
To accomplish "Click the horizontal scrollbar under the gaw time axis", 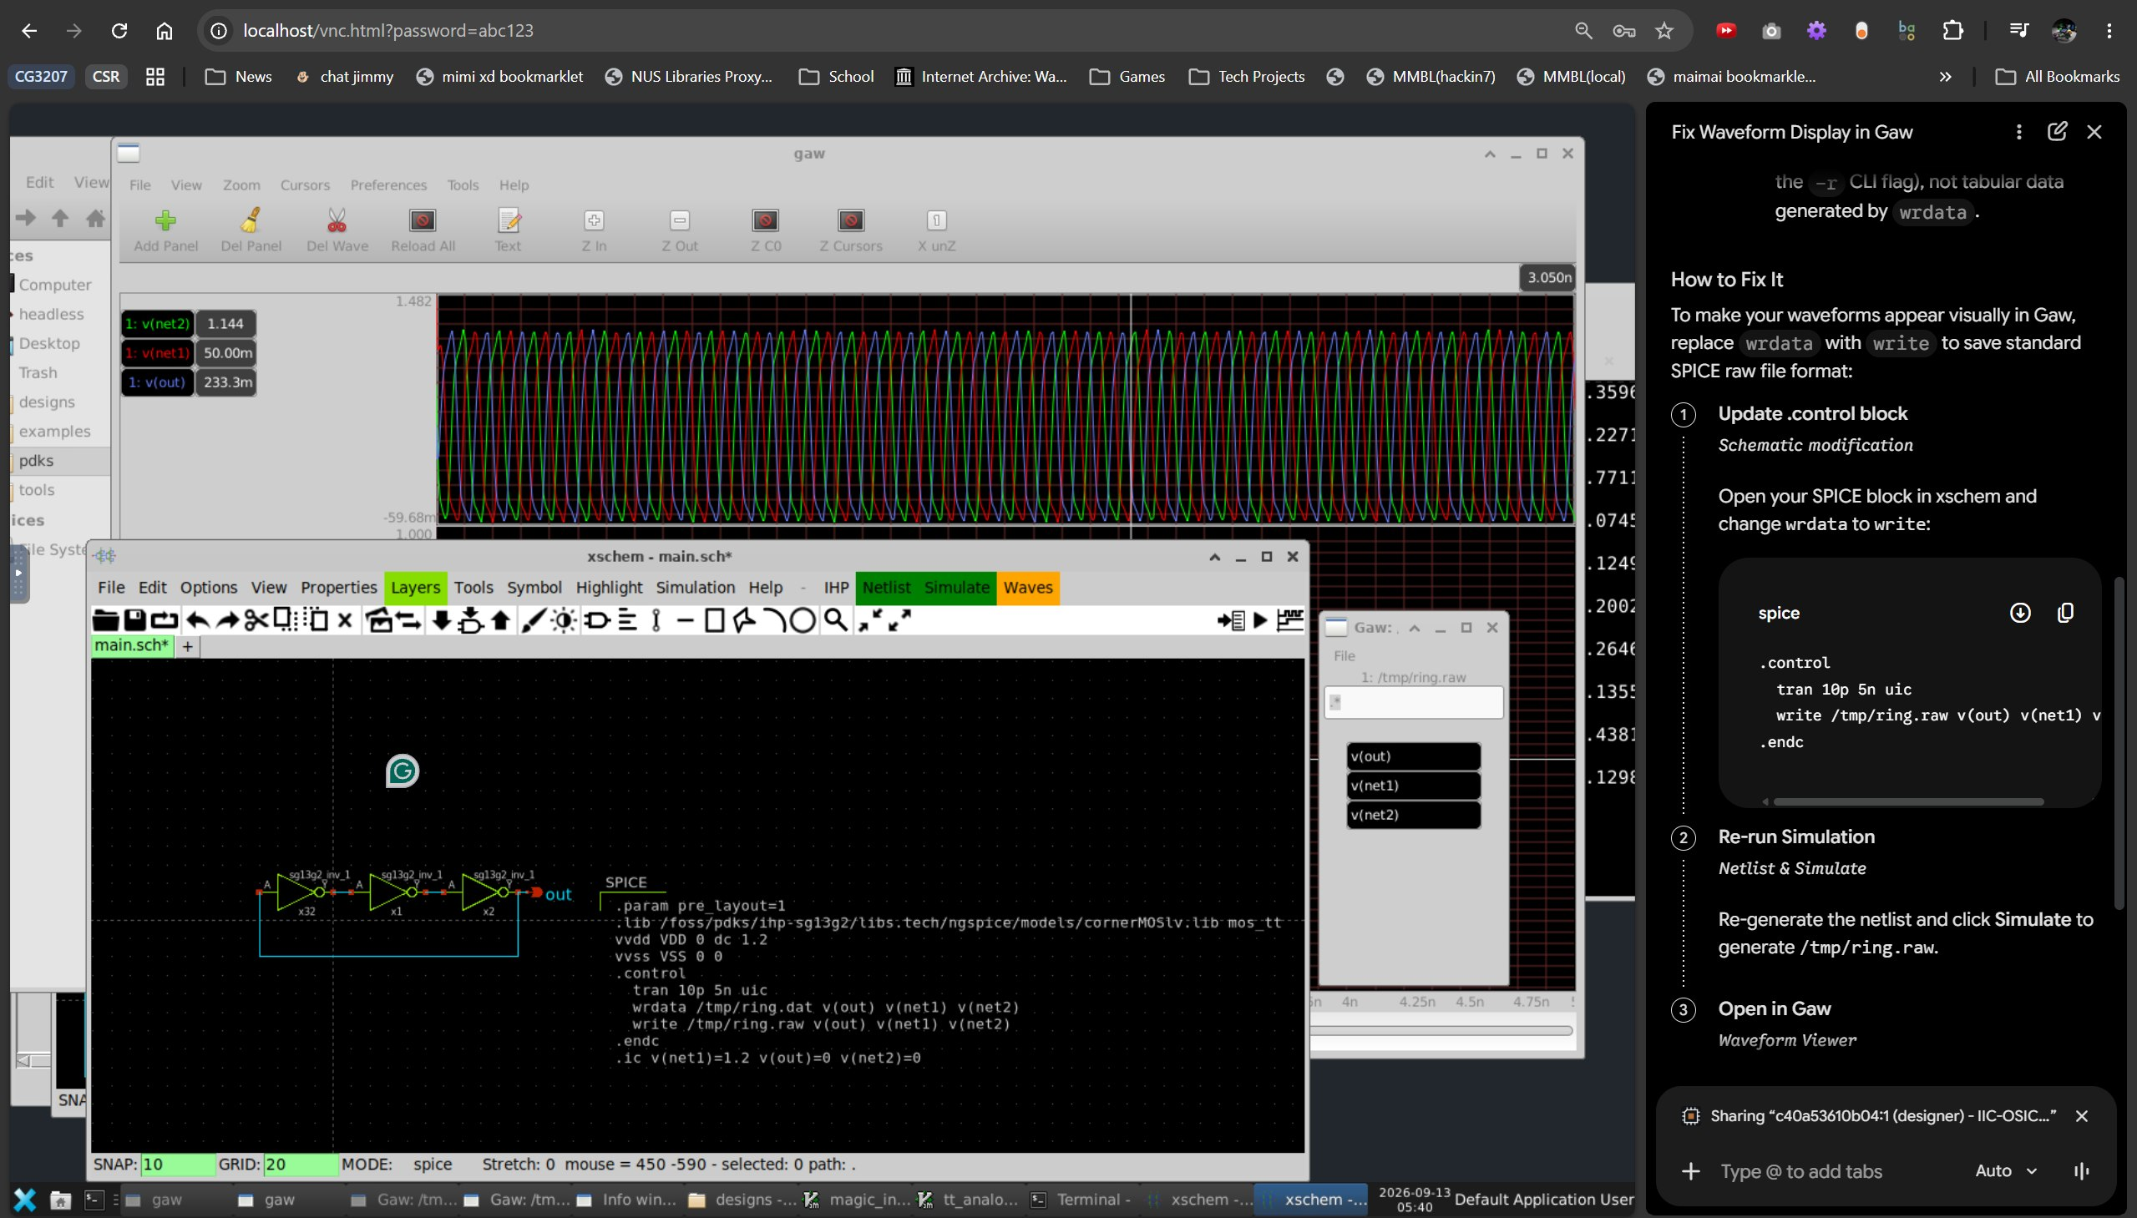I will click(1441, 1031).
